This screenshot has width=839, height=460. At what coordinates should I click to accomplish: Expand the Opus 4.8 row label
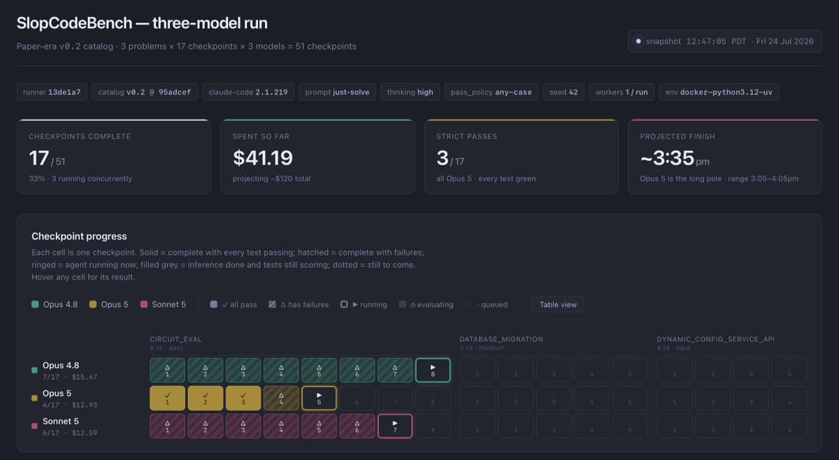[64, 371]
